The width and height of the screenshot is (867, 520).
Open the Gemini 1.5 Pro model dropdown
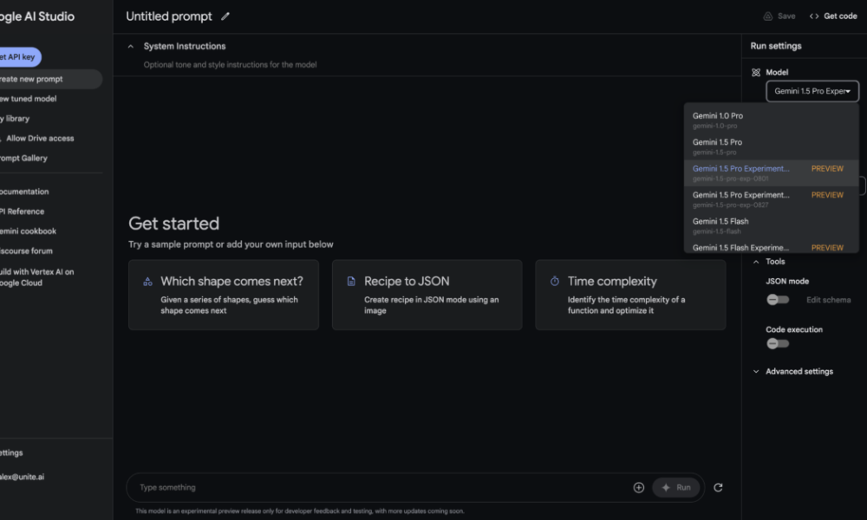(812, 91)
